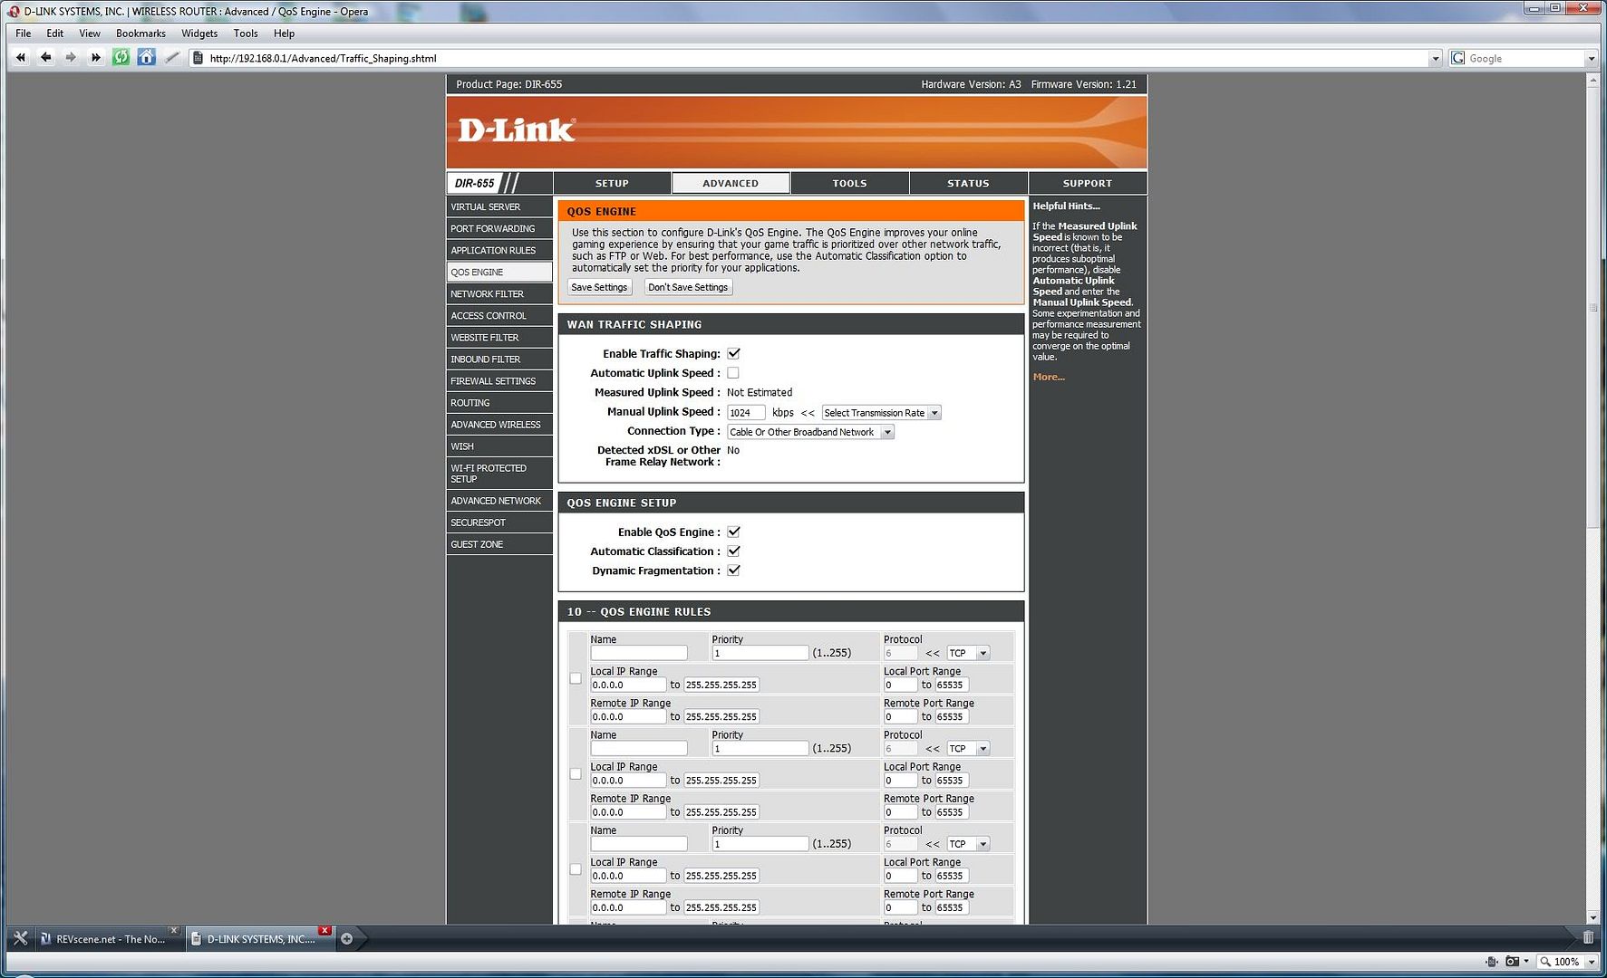The width and height of the screenshot is (1607, 978).
Task: Close the D-LINK SYSTEMS tab
Action: pyautogui.click(x=324, y=930)
